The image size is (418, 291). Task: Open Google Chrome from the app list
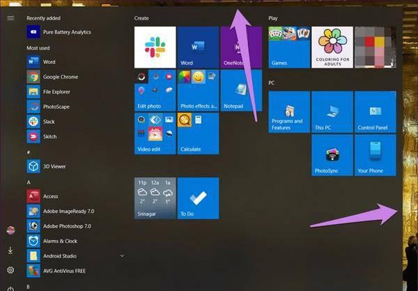(52, 77)
